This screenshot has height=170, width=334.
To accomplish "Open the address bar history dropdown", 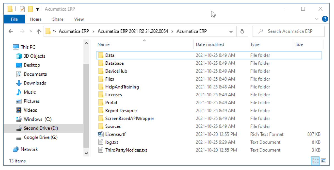I will [x=231, y=31].
